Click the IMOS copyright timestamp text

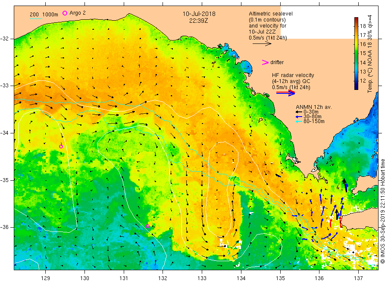(382, 211)
